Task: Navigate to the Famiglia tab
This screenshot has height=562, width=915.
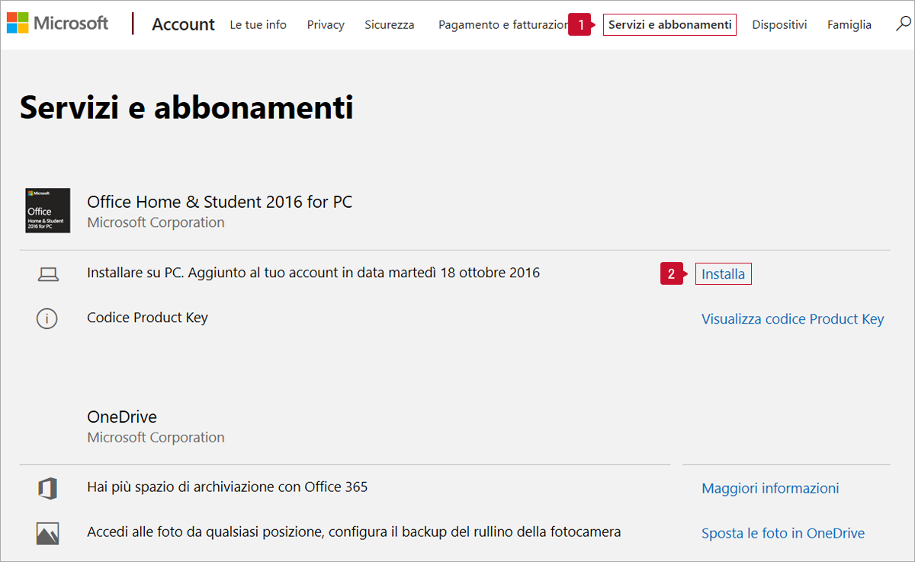Action: click(x=849, y=25)
